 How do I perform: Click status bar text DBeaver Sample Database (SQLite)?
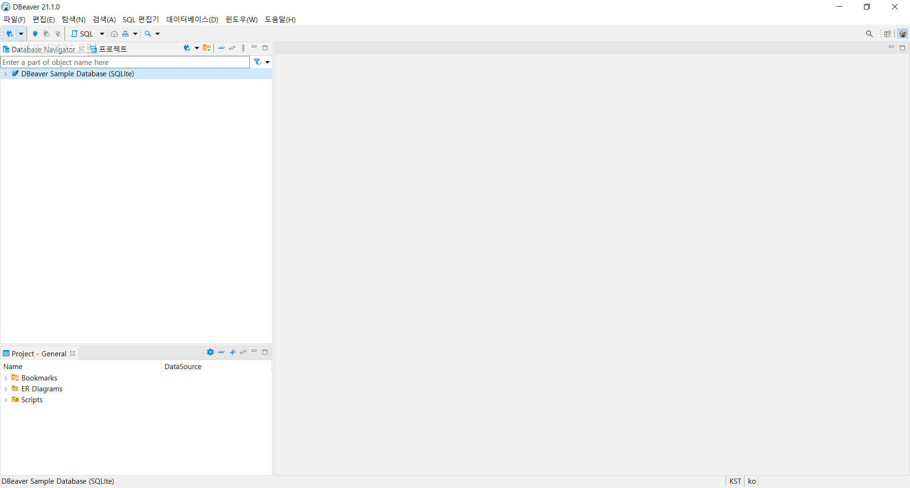click(x=58, y=481)
